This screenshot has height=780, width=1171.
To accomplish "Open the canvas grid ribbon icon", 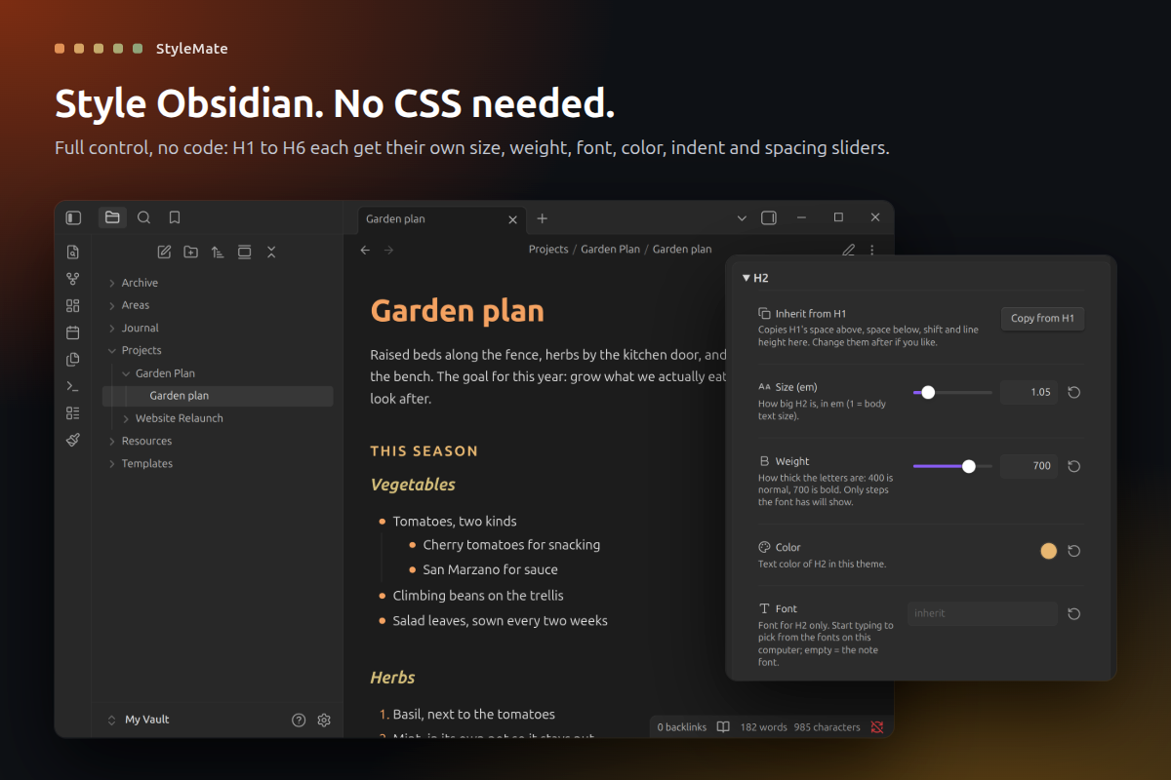I will click(x=73, y=306).
